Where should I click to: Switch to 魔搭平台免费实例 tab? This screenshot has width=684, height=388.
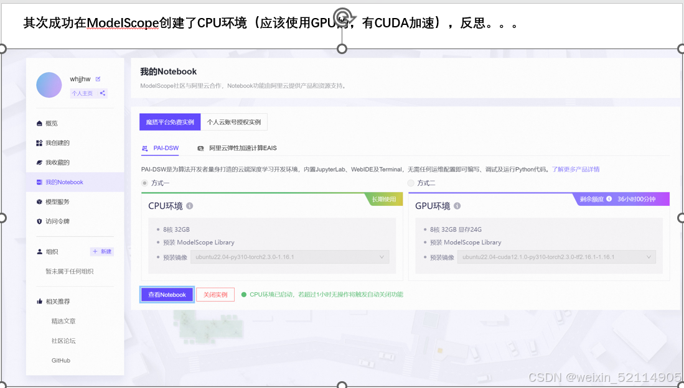click(x=170, y=122)
